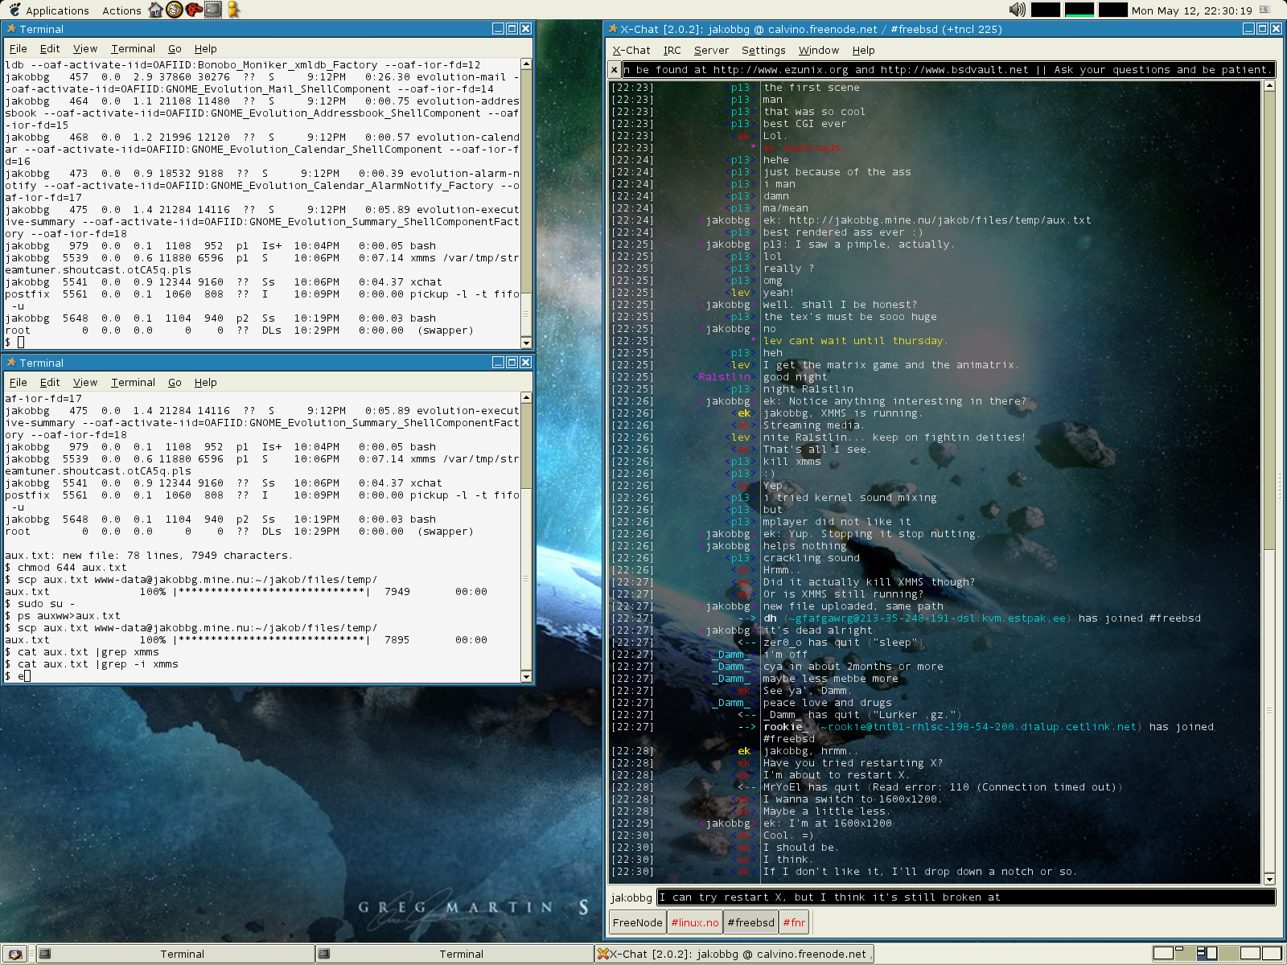
Task: Launch the terminal icon in top panel
Action: pos(212,10)
